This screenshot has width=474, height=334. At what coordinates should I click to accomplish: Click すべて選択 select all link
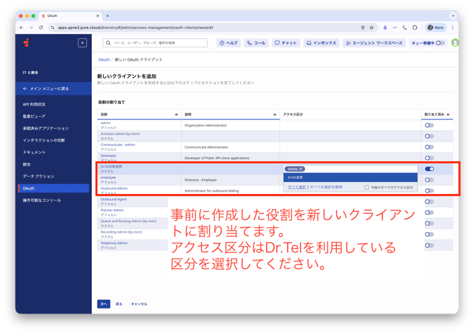tap(296, 187)
